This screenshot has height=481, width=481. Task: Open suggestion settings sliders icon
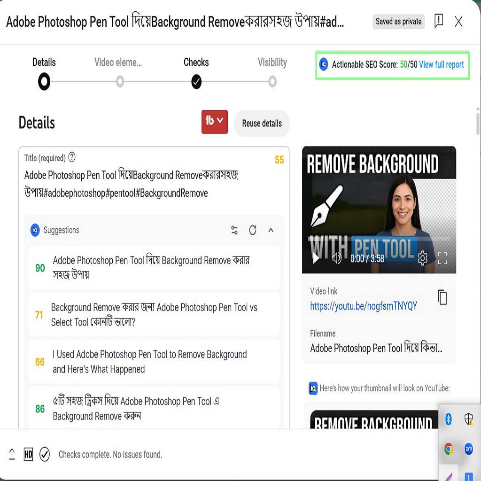coord(234,230)
